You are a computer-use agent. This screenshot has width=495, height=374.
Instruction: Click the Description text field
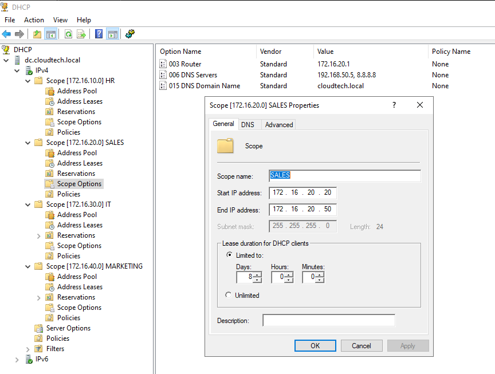coord(328,321)
